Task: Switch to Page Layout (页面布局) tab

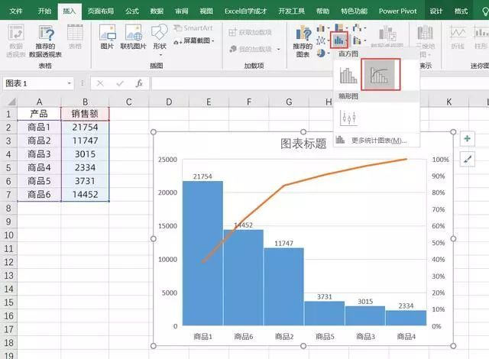Action: tap(101, 11)
